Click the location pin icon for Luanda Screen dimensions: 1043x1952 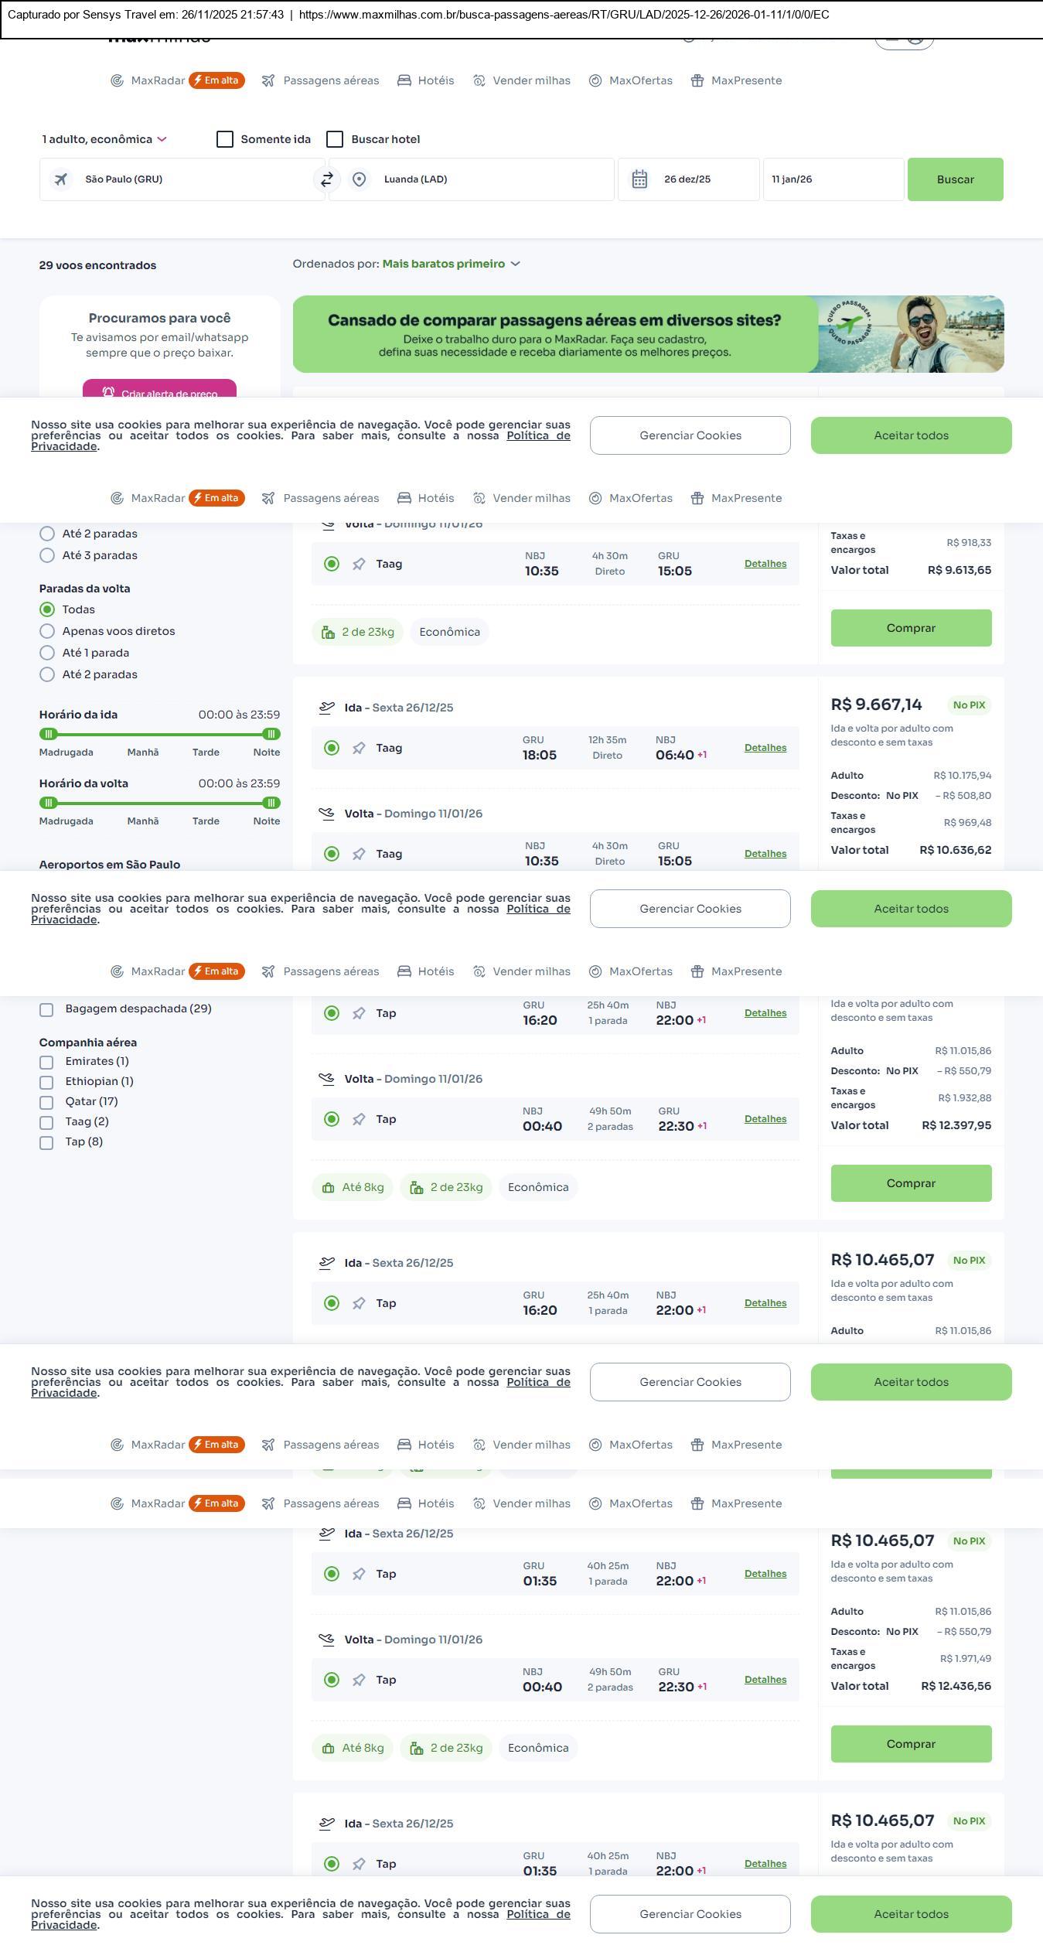click(359, 179)
